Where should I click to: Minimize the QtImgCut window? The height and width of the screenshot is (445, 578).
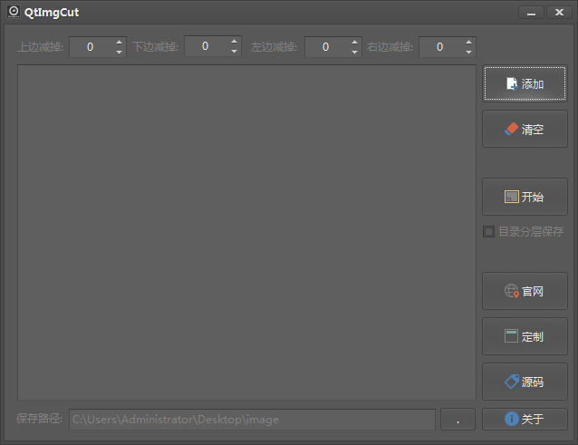531,13
